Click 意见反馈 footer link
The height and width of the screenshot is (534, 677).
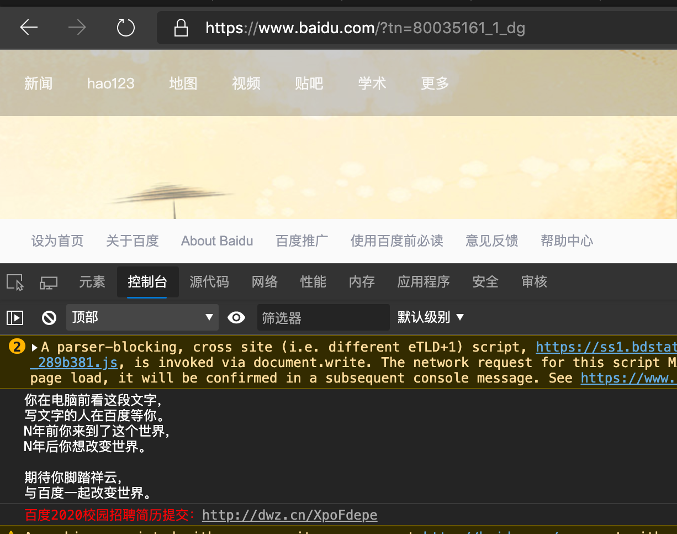492,241
